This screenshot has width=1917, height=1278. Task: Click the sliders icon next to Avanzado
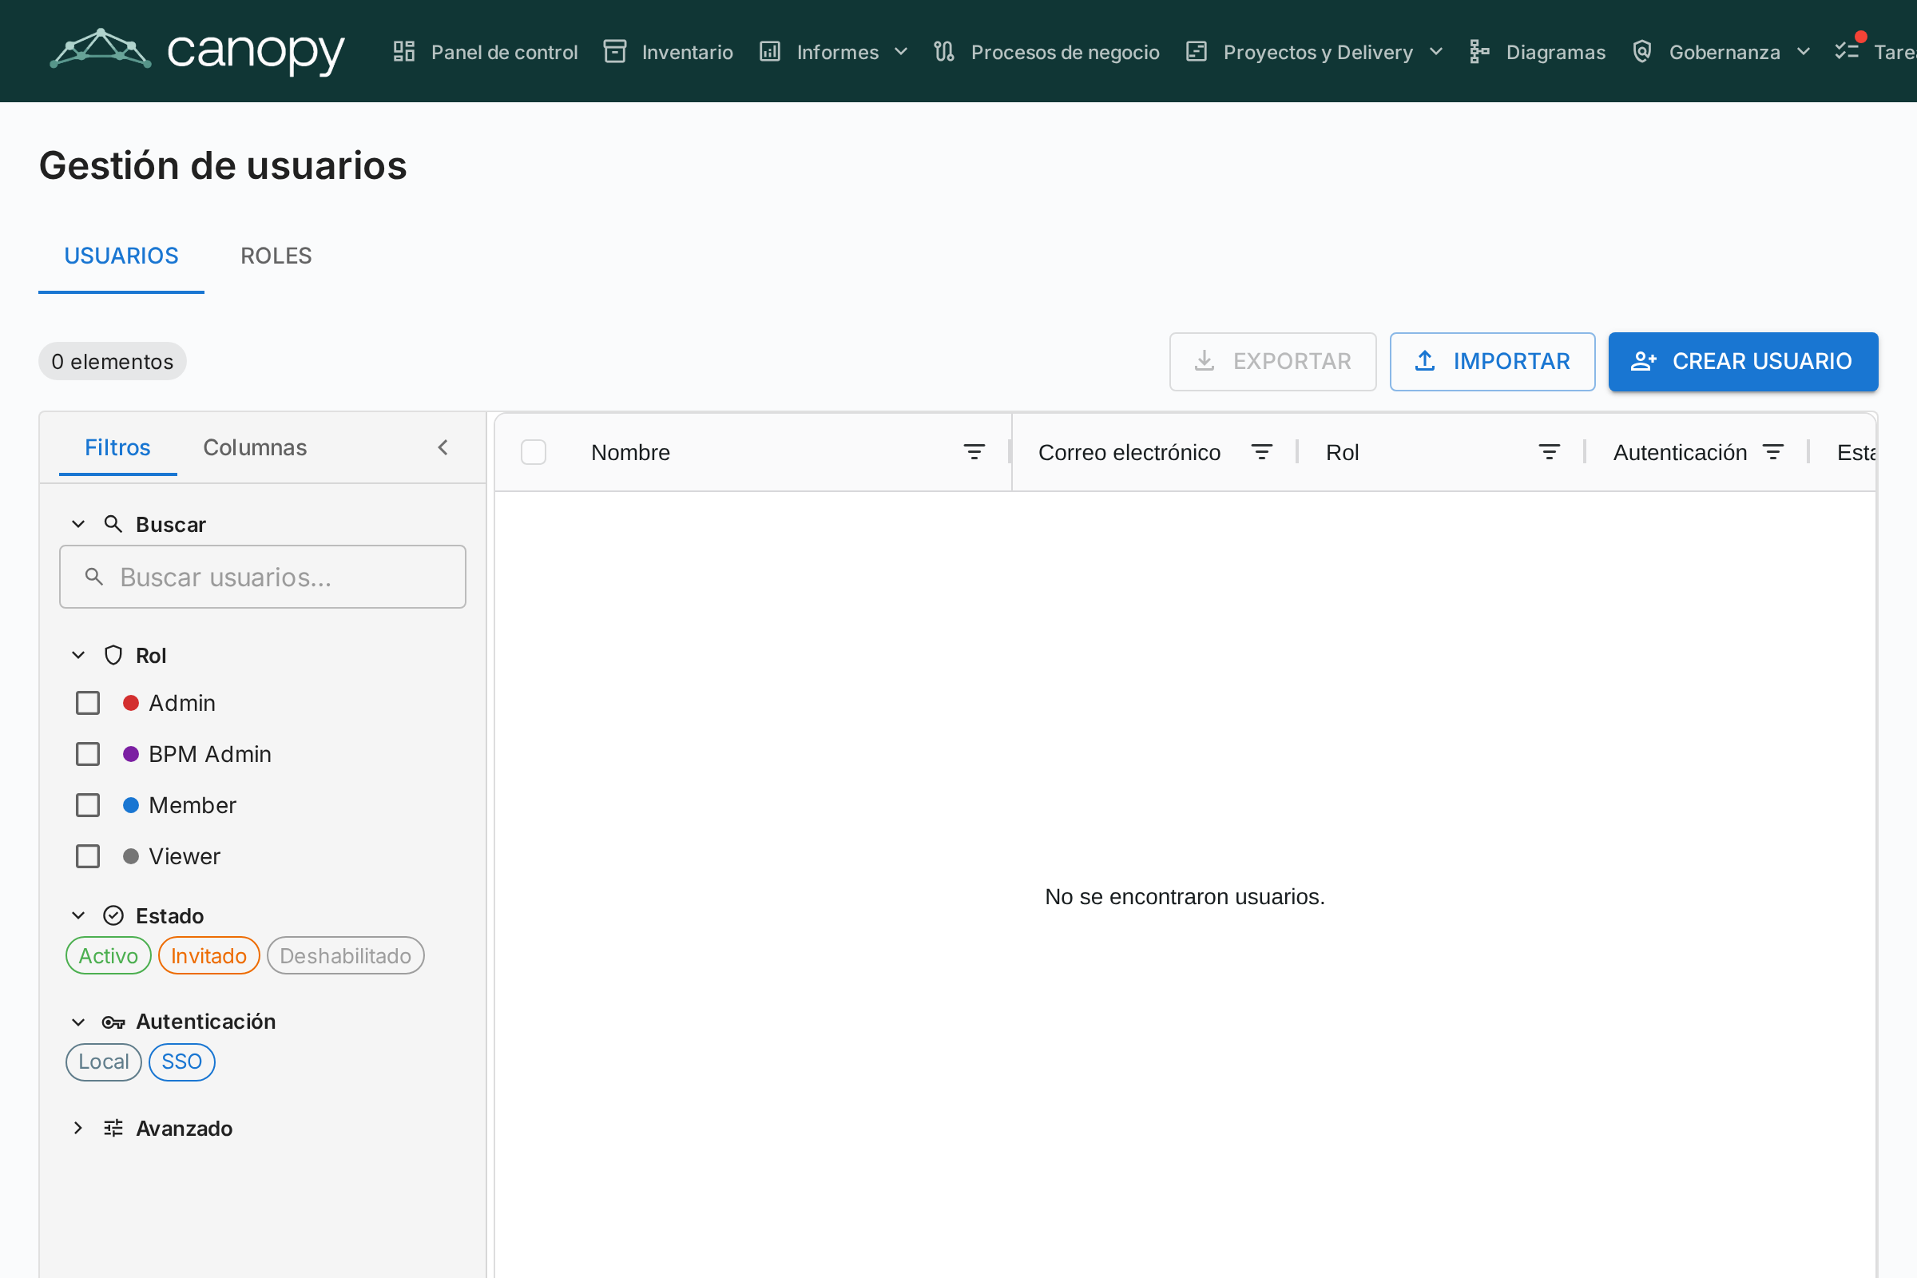pyautogui.click(x=113, y=1128)
